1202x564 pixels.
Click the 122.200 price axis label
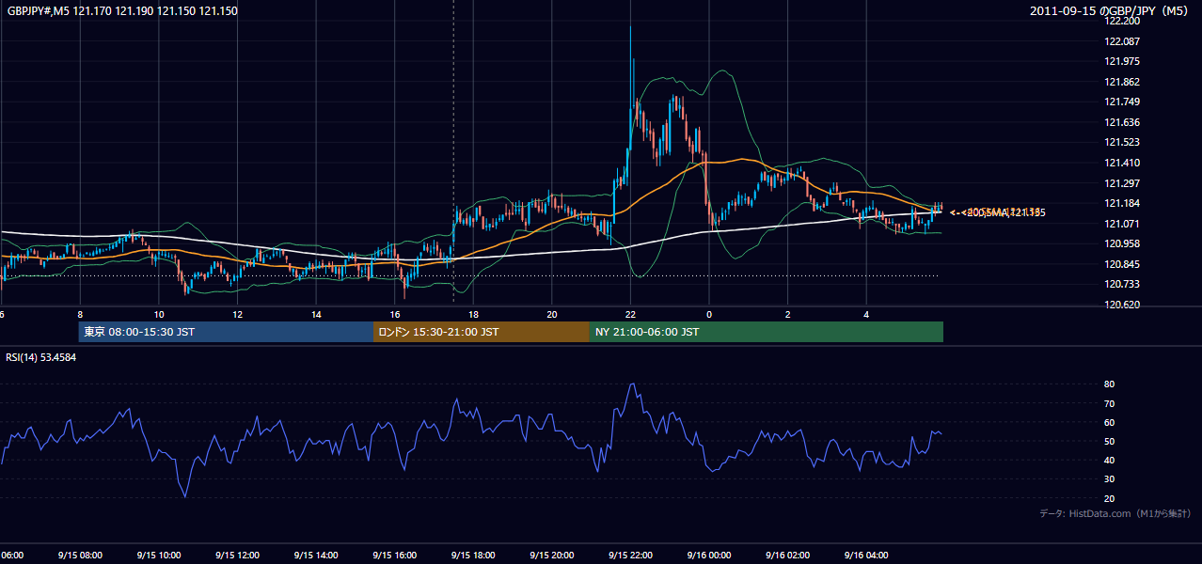point(1120,22)
